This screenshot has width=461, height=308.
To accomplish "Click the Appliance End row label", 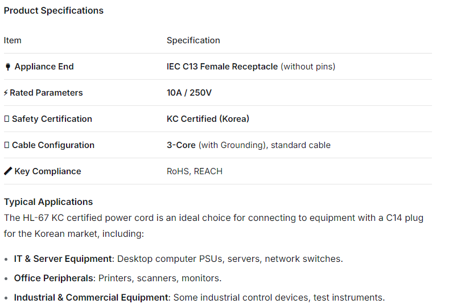I will click(44, 67).
